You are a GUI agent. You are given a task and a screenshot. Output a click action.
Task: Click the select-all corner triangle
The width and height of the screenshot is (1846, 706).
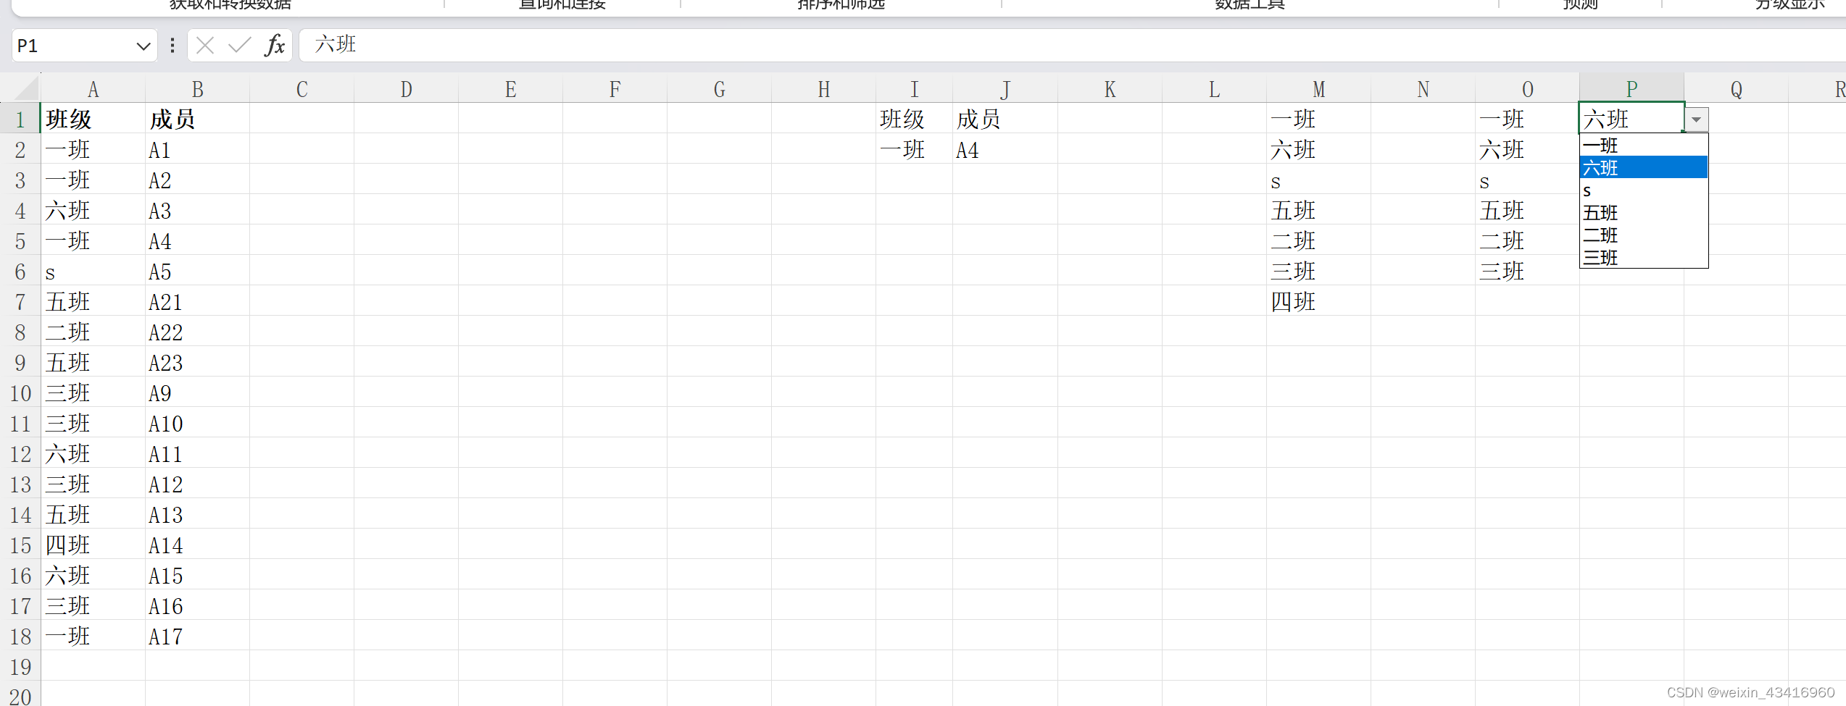(x=26, y=89)
